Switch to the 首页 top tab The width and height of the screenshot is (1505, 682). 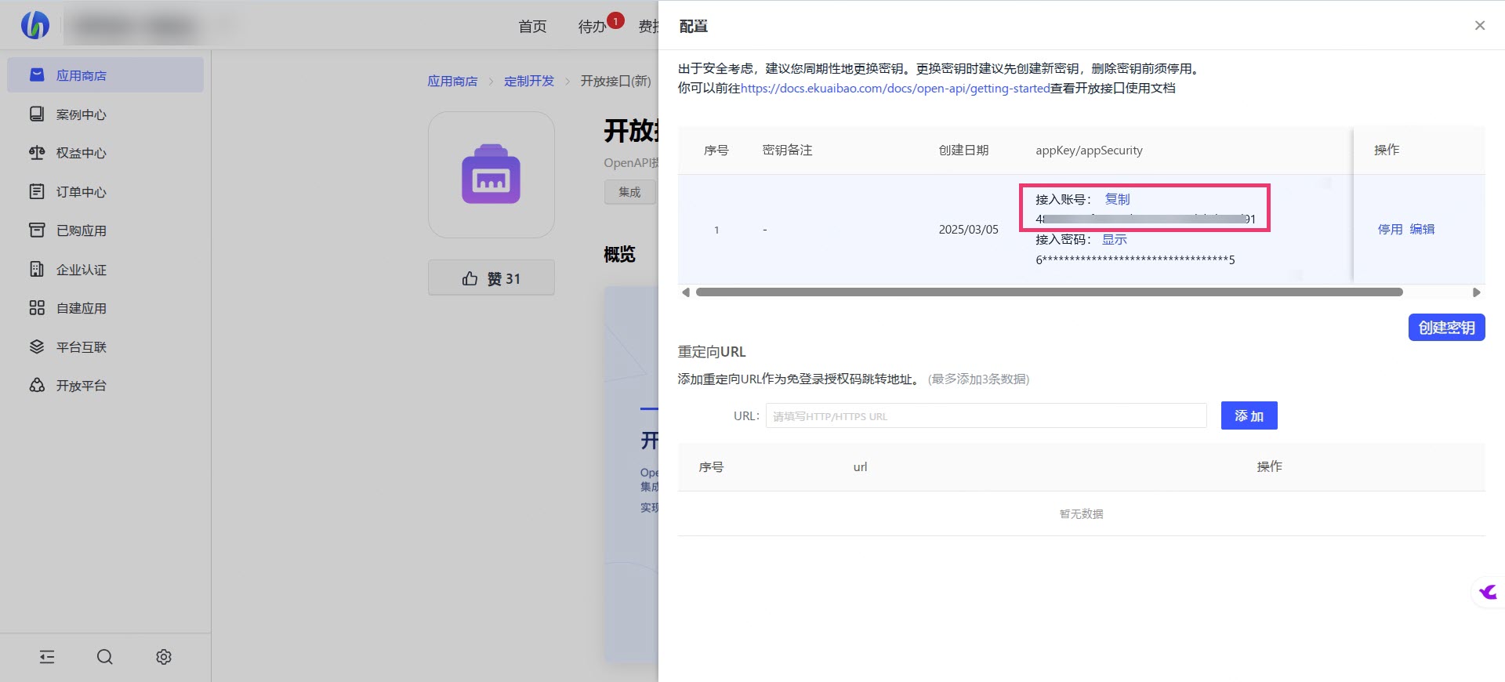tap(532, 27)
